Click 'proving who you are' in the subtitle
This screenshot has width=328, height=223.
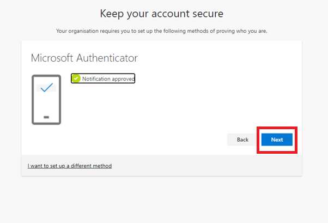pos(241,31)
